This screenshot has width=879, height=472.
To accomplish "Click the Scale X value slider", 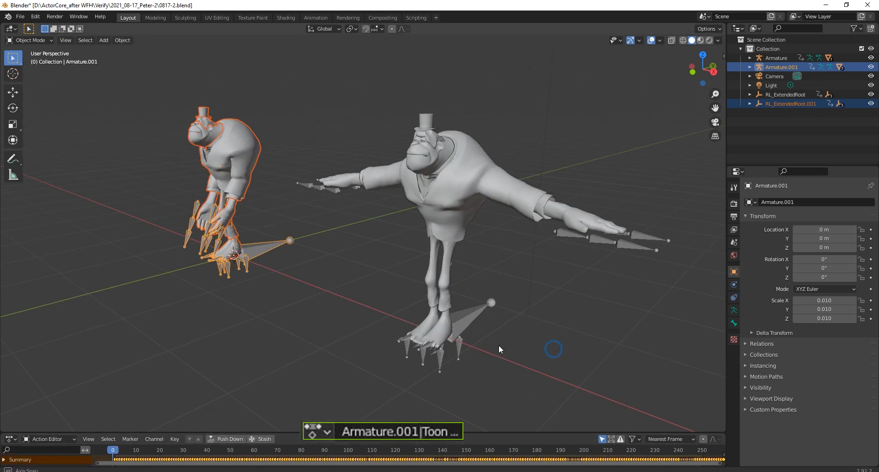I will tap(824, 300).
